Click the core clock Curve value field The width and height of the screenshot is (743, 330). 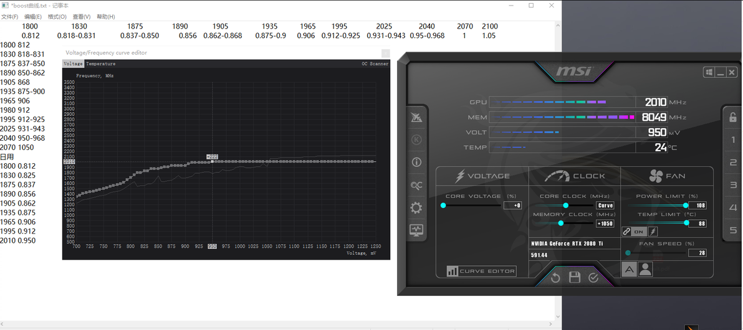[x=605, y=205]
